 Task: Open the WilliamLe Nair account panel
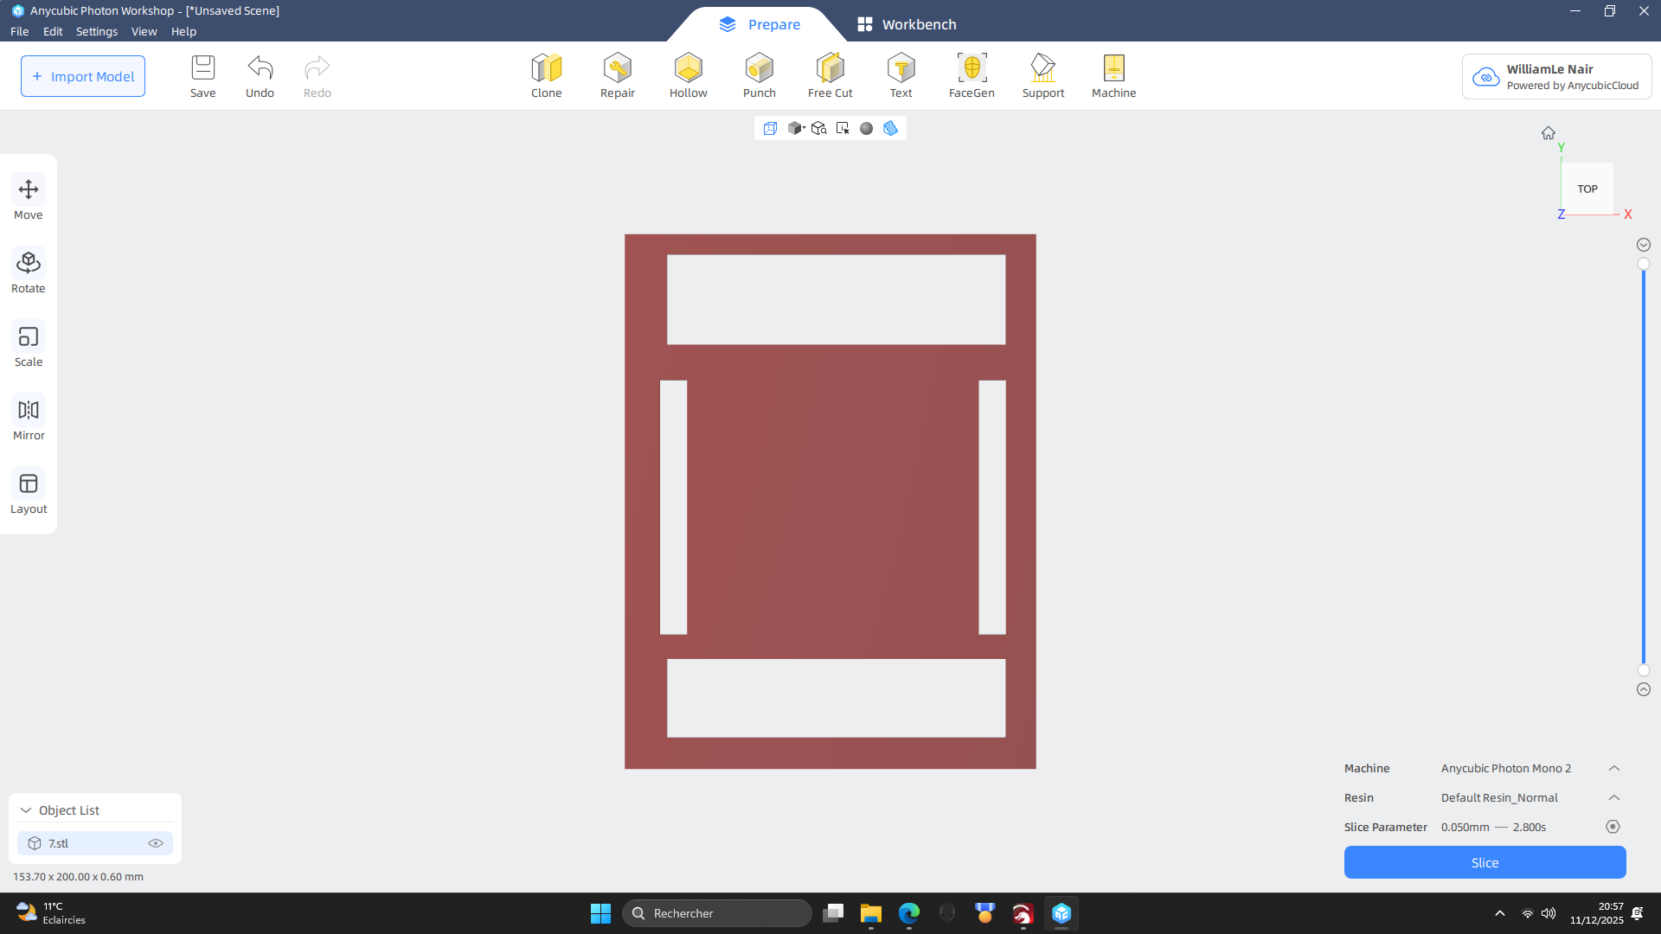coord(1557,77)
